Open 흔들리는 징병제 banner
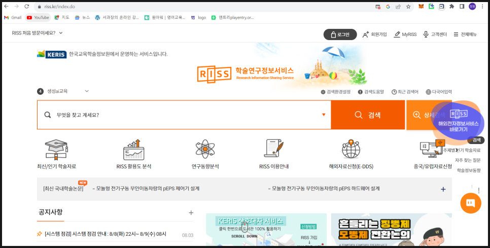Screen dimensions: 490x248 click(392, 230)
